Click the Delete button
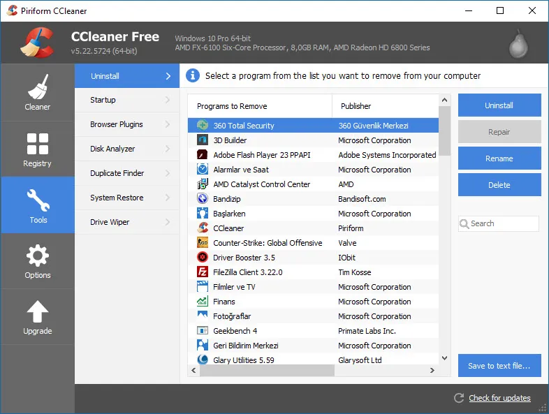Screen dimensions: 549x414 pyautogui.click(x=499, y=185)
